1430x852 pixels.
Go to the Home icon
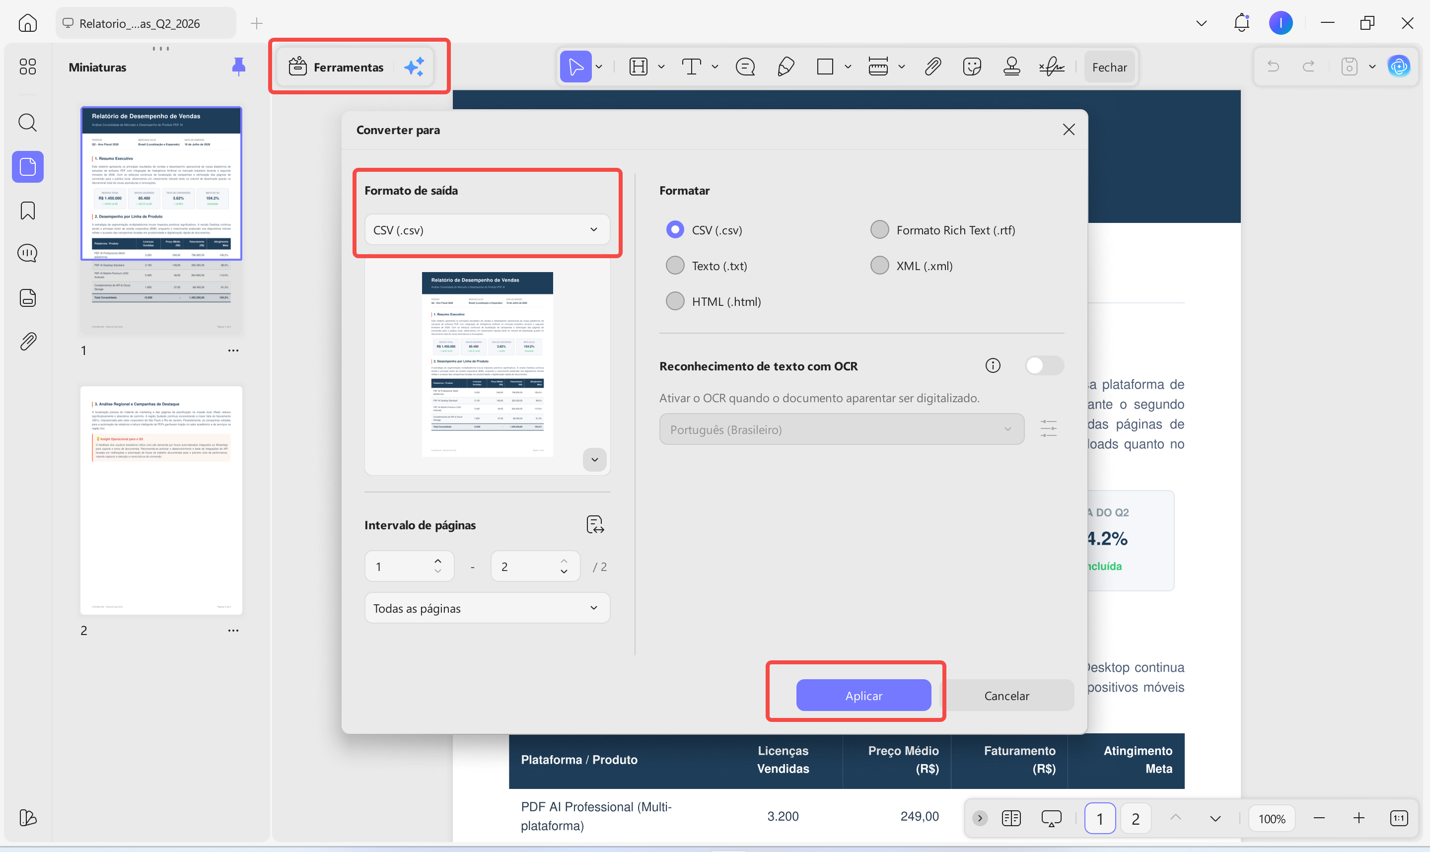click(x=27, y=23)
